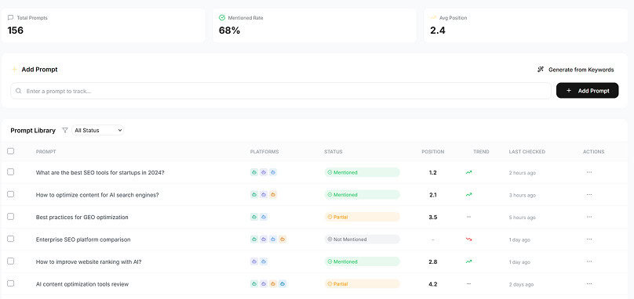Click the chat bubble icon beside Total Prompts
The width and height of the screenshot is (634, 299).
coord(10,18)
